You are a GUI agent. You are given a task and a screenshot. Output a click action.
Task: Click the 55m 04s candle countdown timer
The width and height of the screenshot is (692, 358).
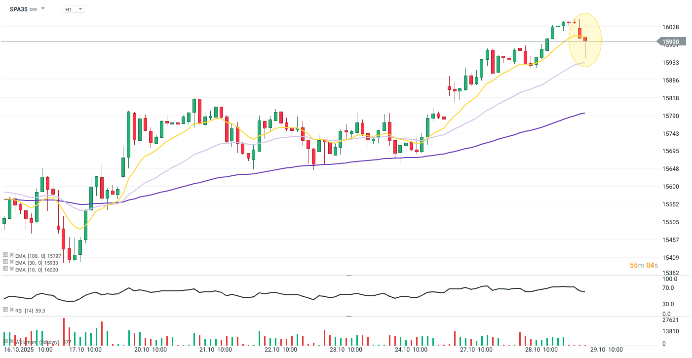pyautogui.click(x=644, y=265)
